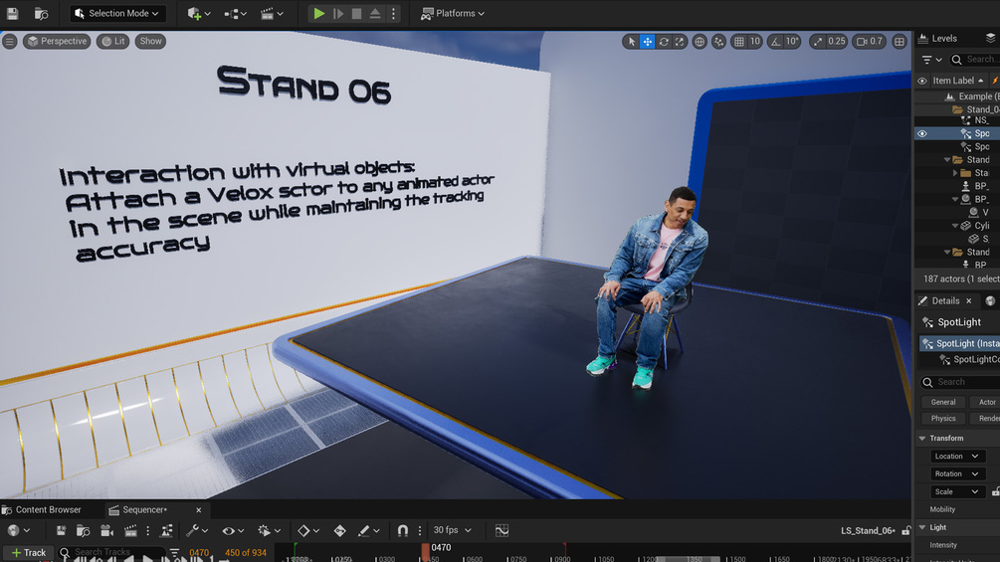Filter details by Physics category
1000x562 pixels.
943,419
